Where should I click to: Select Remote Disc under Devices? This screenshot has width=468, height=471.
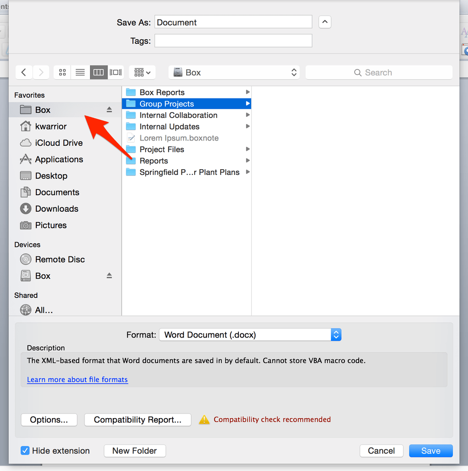(x=59, y=259)
